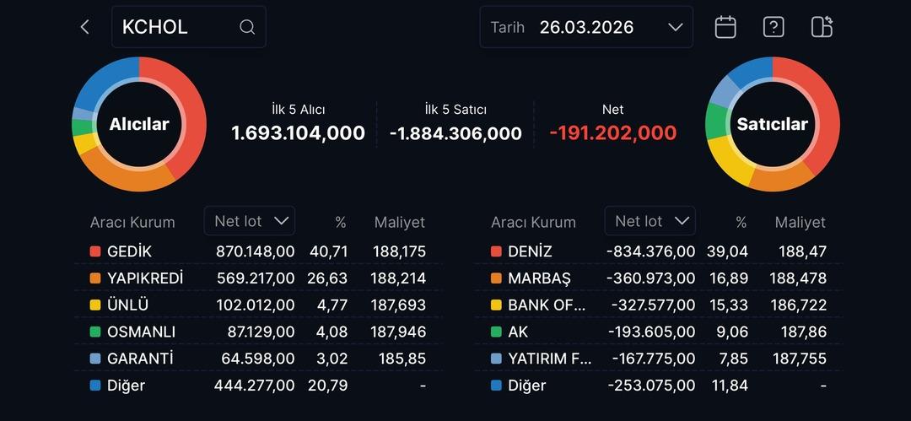Click the green AK seller swatch

pyautogui.click(x=496, y=332)
